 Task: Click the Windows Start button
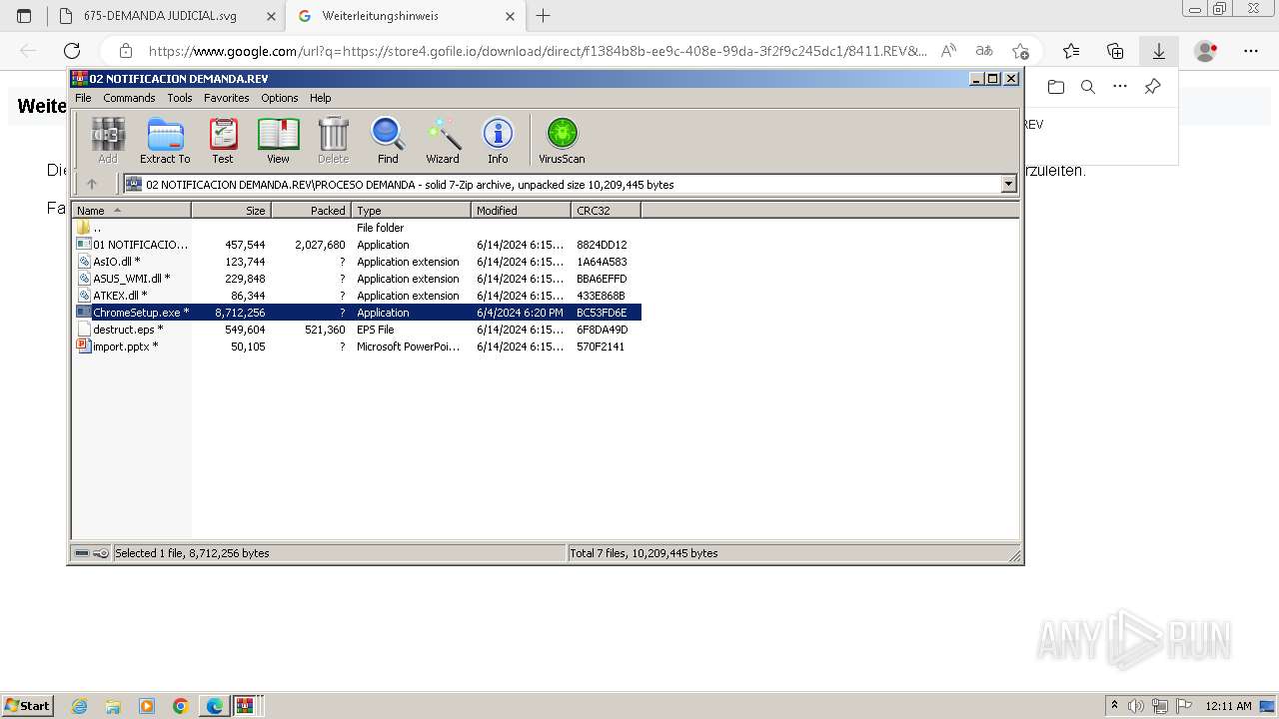pos(28,706)
